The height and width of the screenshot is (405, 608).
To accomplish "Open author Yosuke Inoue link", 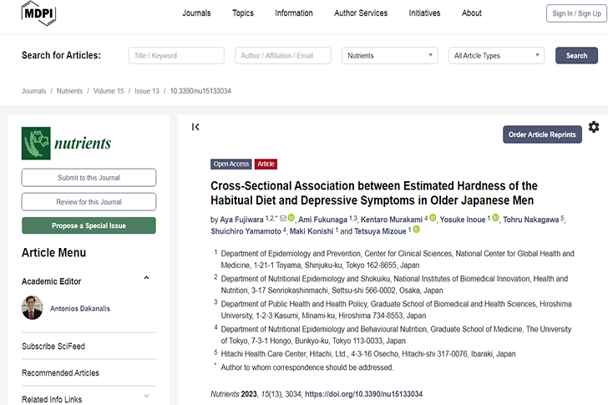I will pos(463,220).
